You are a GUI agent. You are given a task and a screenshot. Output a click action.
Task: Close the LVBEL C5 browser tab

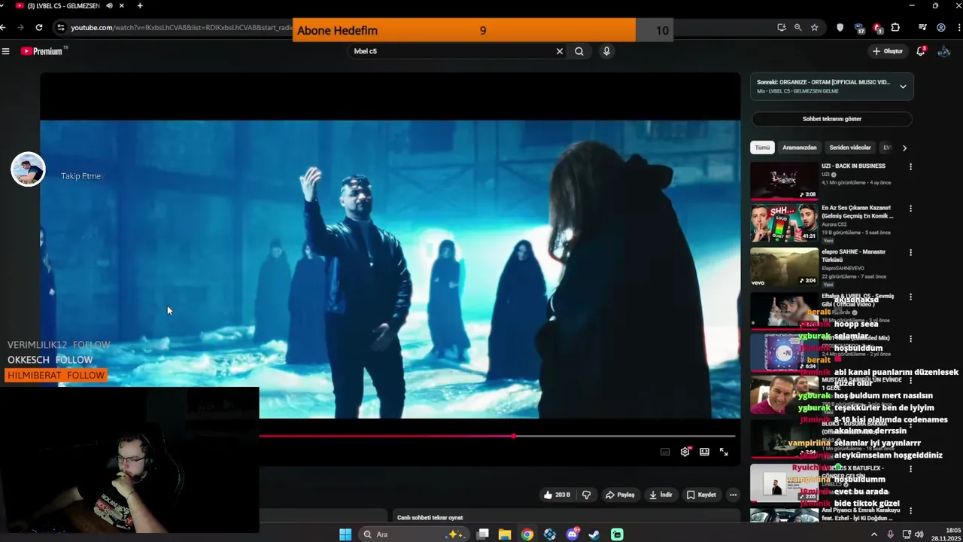pos(121,6)
